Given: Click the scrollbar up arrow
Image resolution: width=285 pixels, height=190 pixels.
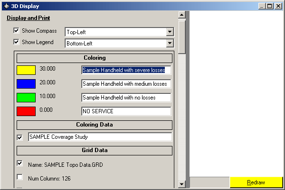Looking at the screenshot, I should click(x=182, y=15).
